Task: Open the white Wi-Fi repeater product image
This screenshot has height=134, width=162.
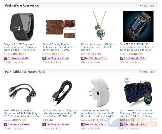Action: pyautogui.click(x=99, y=92)
